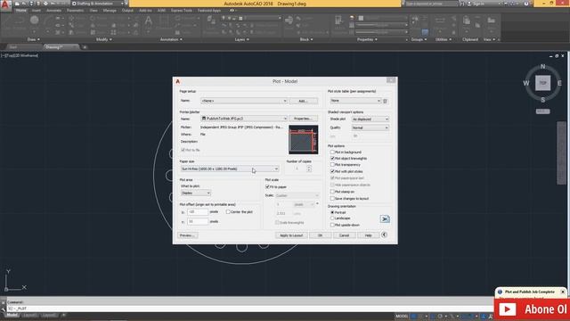Open the What to plot dropdown

click(x=196, y=193)
